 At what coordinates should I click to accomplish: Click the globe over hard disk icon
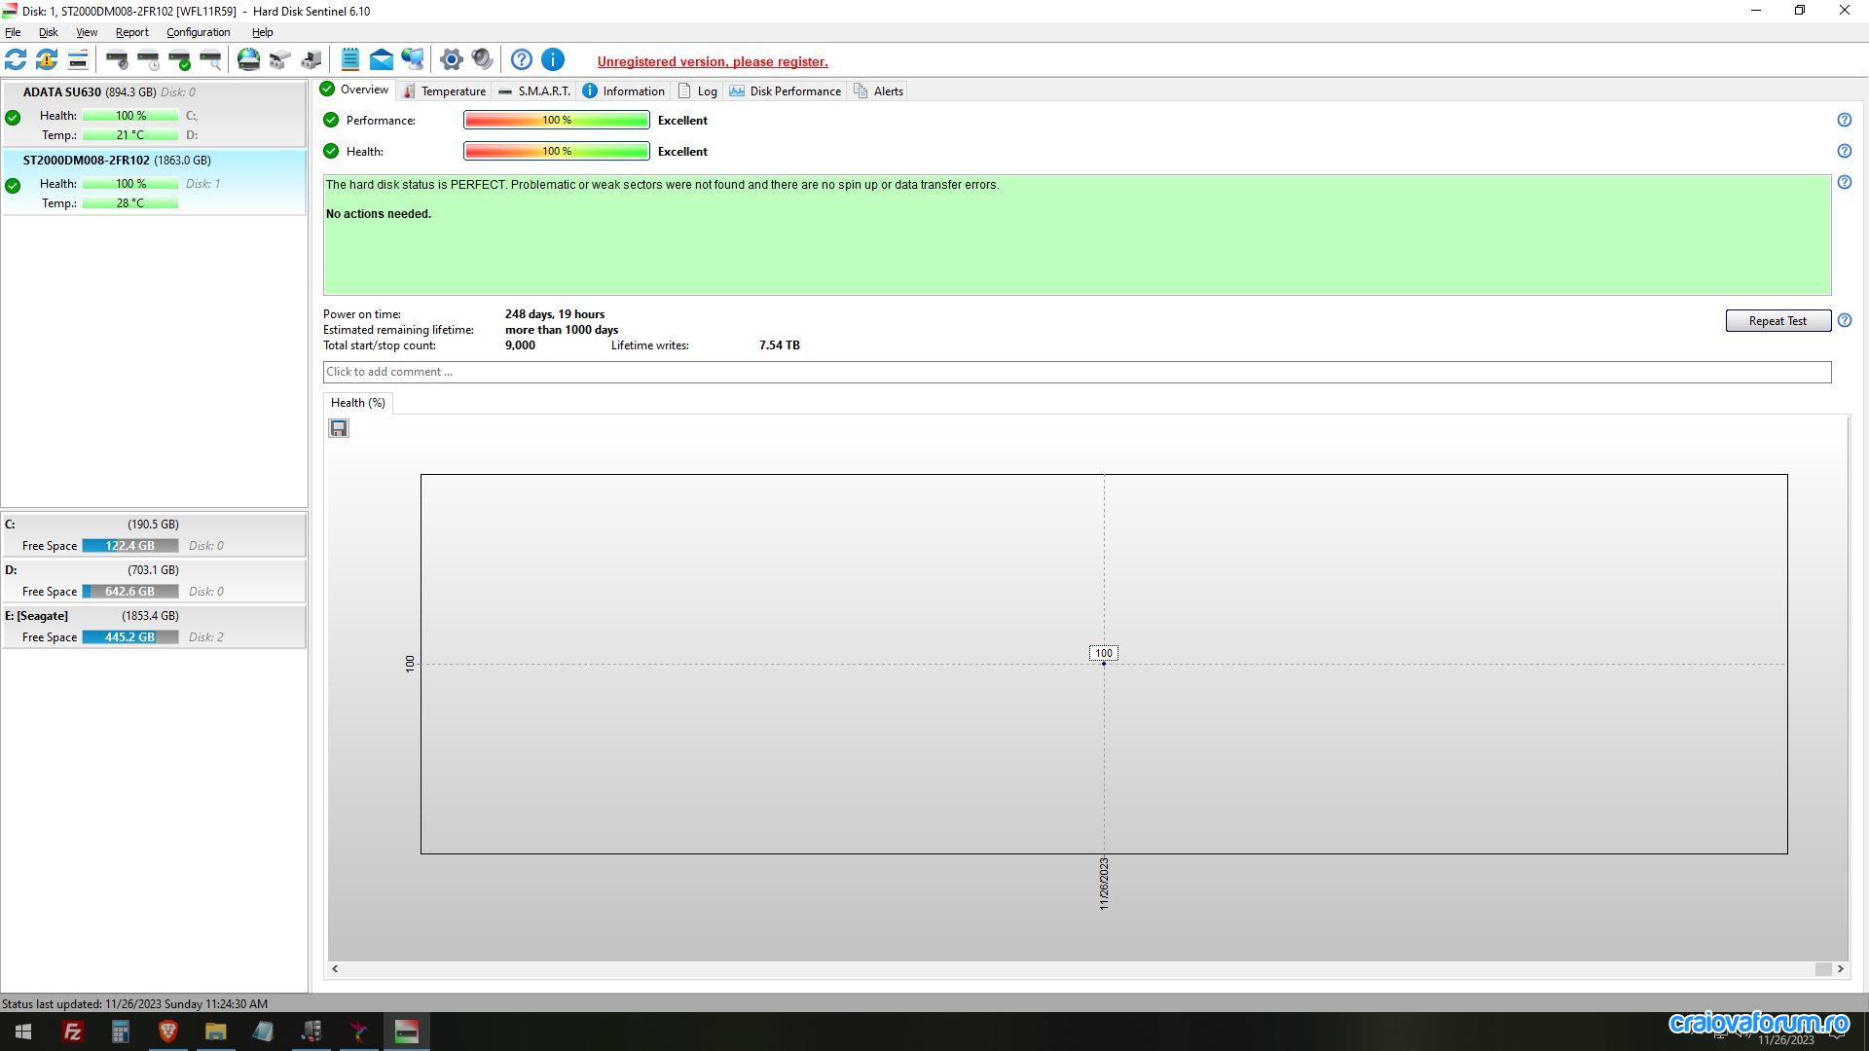tap(249, 59)
